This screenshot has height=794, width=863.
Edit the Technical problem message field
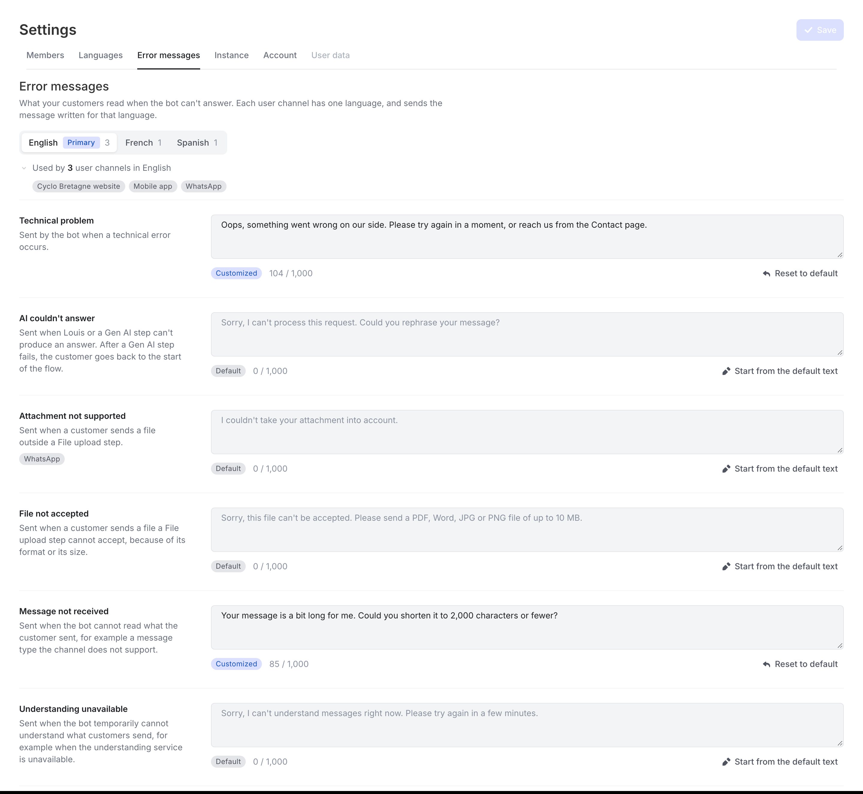click(527, 237)
